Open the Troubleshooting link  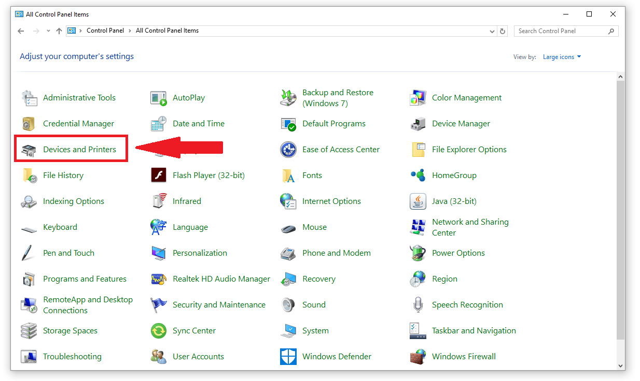72,357
